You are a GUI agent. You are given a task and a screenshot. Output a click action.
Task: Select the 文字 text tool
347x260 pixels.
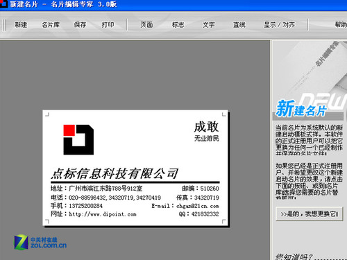pos(208,24)
